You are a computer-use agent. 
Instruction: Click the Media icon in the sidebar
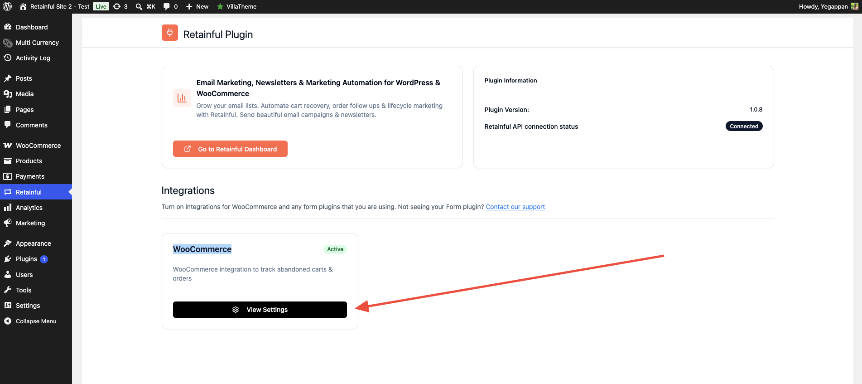click(8, 94)
